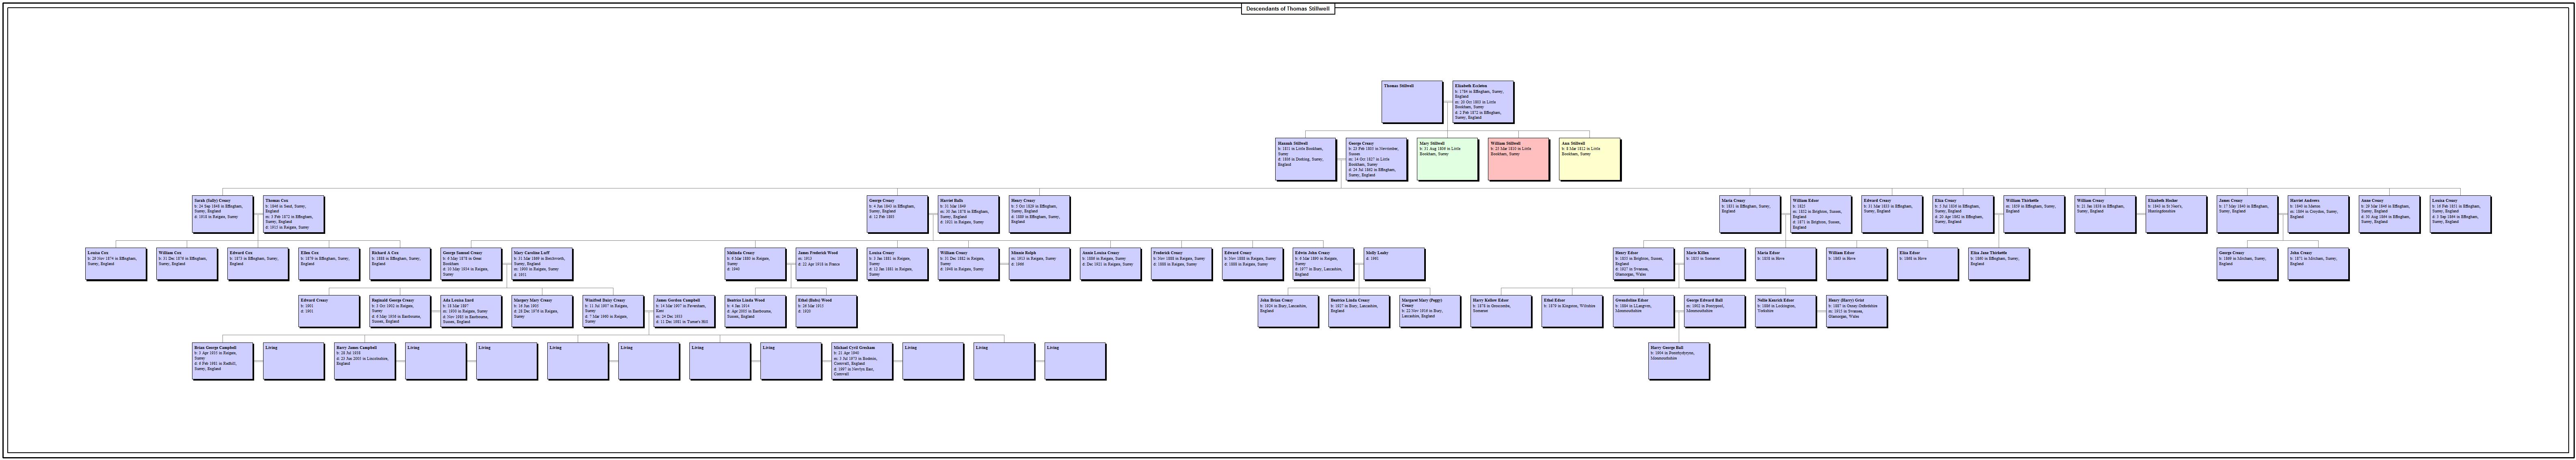
Task: Select Michael Cyril Gresham's box
Action: [861, 360]
